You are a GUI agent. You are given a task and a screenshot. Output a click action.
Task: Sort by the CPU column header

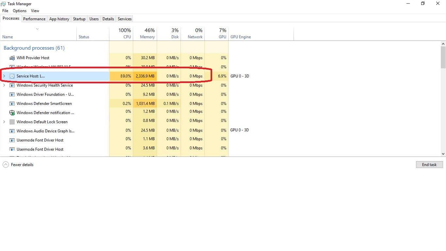tap(121, 33)
